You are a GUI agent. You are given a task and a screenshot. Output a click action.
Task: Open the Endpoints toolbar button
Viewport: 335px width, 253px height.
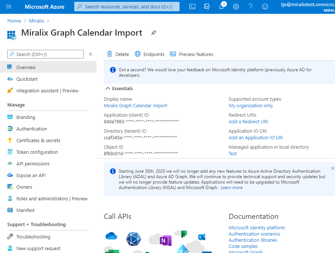click(149, 54)
